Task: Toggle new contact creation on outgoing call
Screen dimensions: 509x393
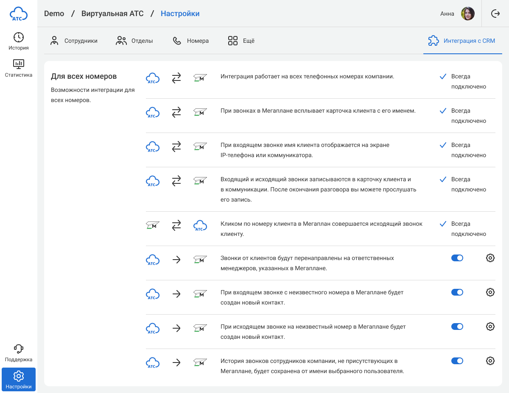Action: pyautogui.click(x=457, y=327)
